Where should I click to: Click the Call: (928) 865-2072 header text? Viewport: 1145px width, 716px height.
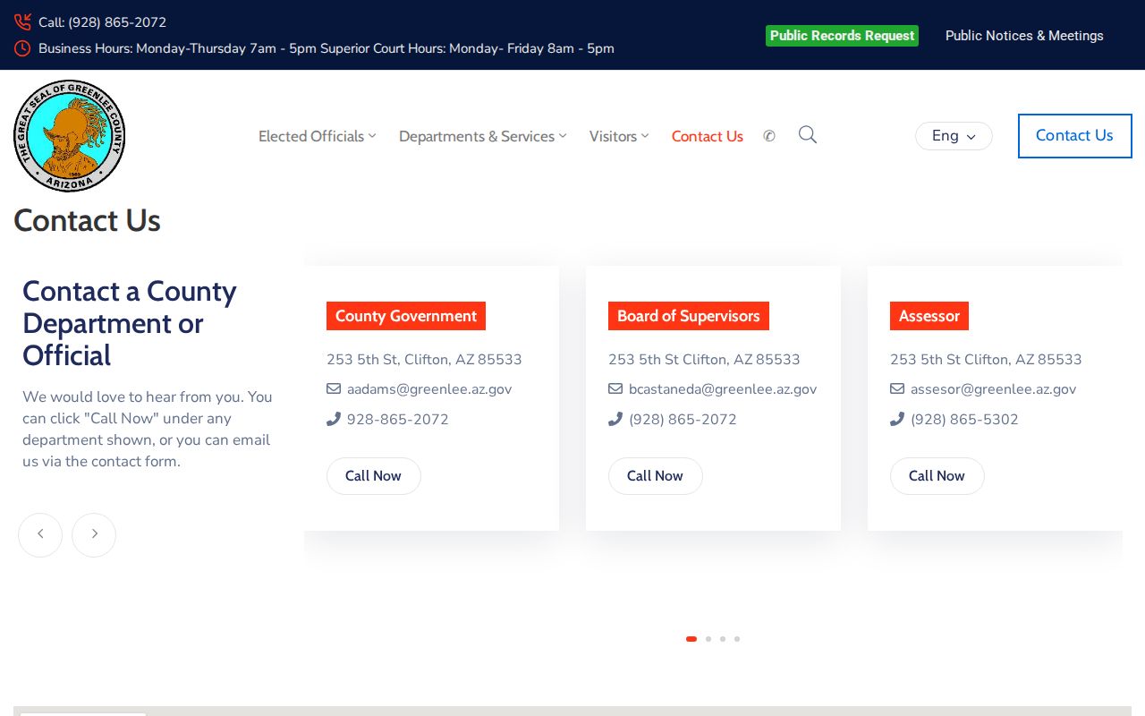[x=102, y=22]
